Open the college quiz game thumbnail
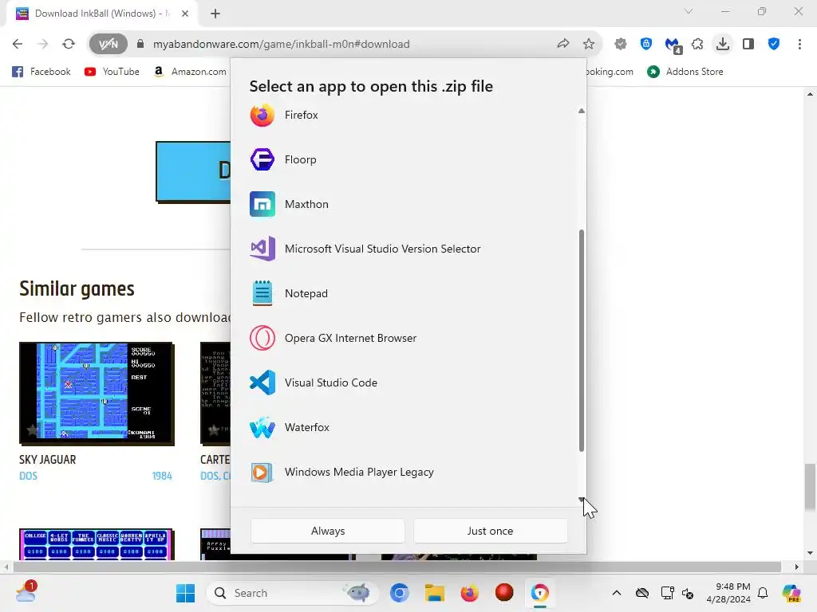This screenshot has height=612, width=817. tap(97, 544)
